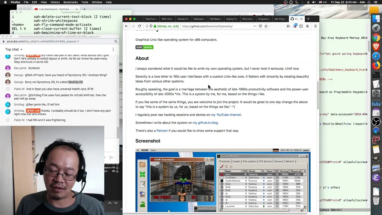This screenshot has height=215, width=382.
Task: Open the Firefox library icon
Action: click(288, 26)
